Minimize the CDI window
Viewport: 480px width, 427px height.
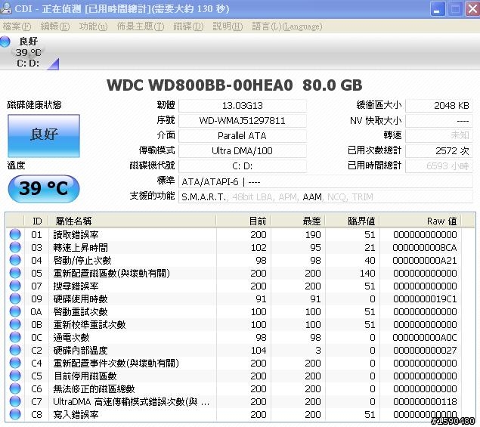pos(438,8)
